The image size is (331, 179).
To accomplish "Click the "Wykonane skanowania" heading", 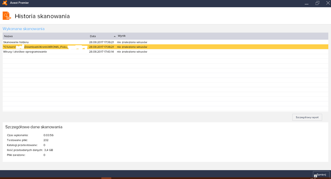I will (x=24, y=29).
